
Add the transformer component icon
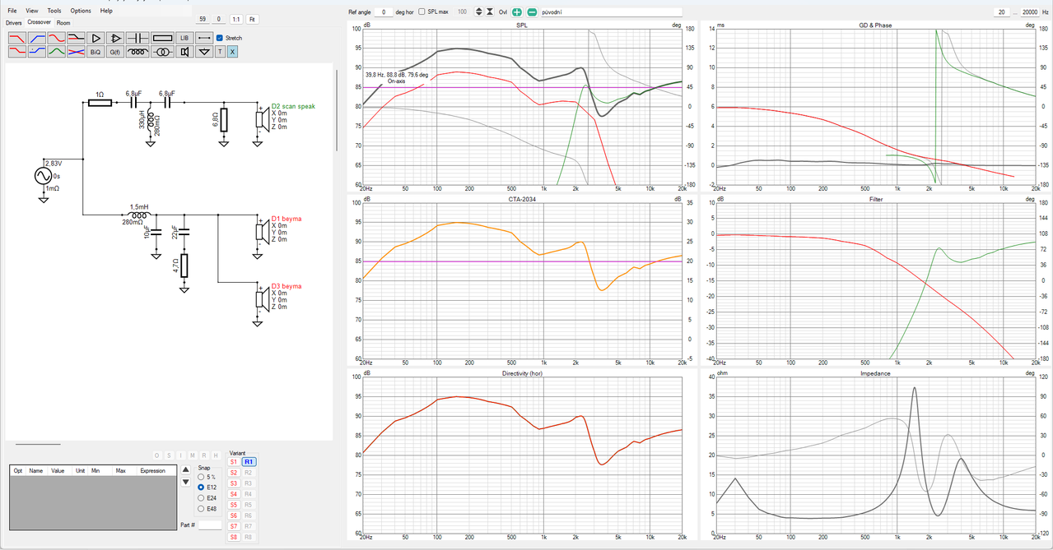tap(162, 52)
